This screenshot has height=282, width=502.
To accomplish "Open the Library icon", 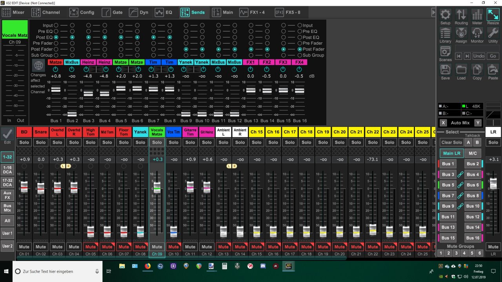I will point(445,33).
